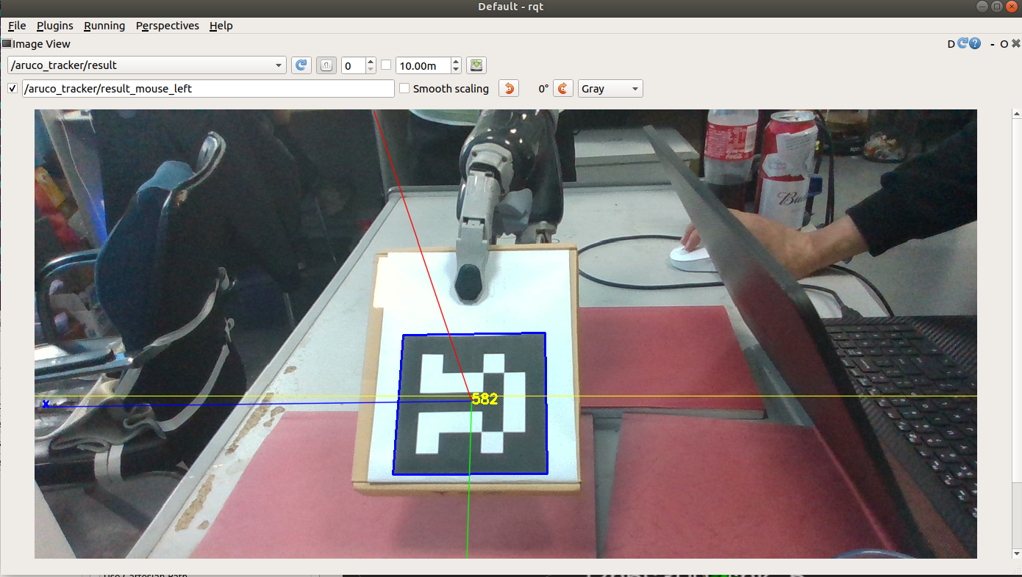Increment the 0 spinbox value
The width and height of the screenshot is (1022, 577).
click(370, 62)
